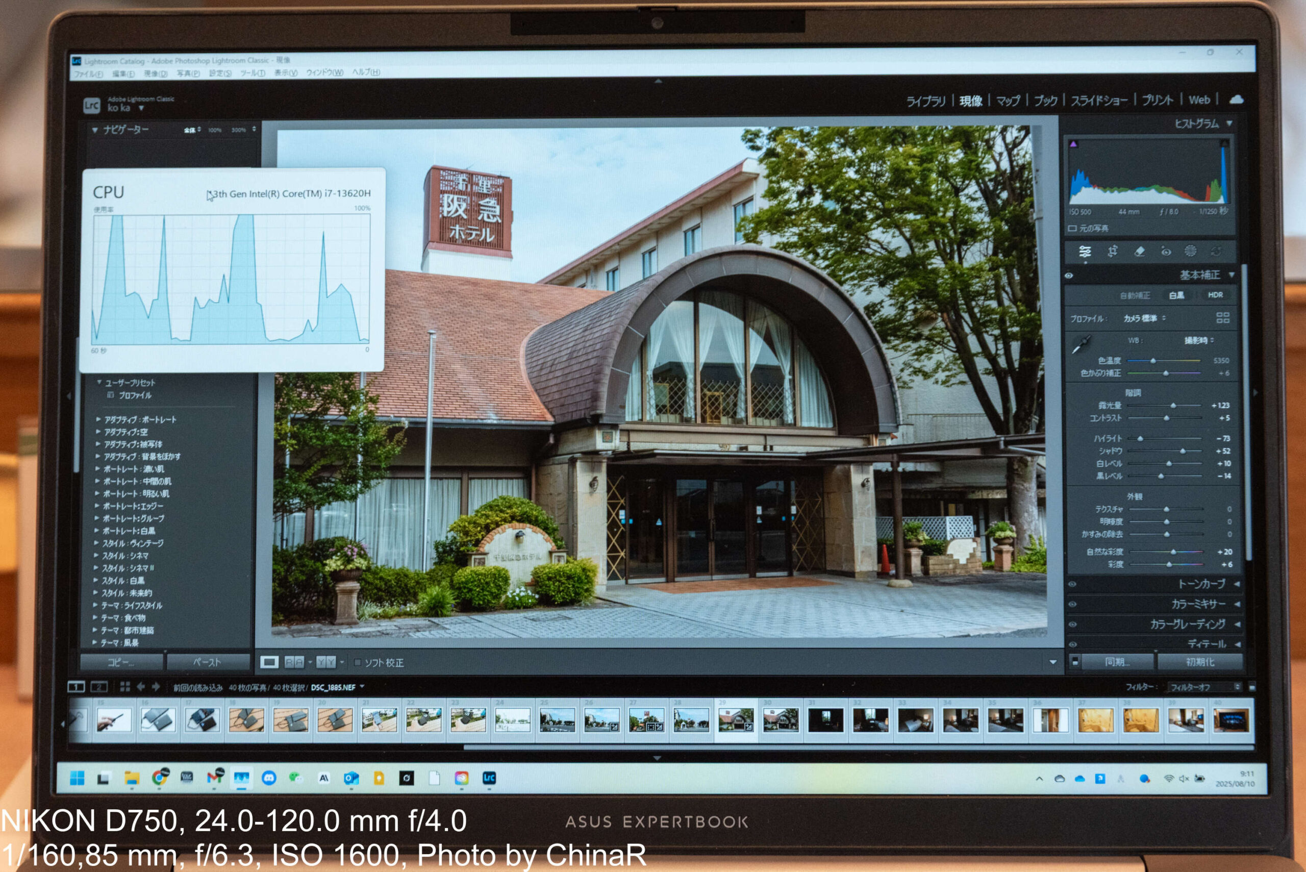Switch to the マップ module
This screenshot has width=1306, height=872.
click(x=1008, y=101)
